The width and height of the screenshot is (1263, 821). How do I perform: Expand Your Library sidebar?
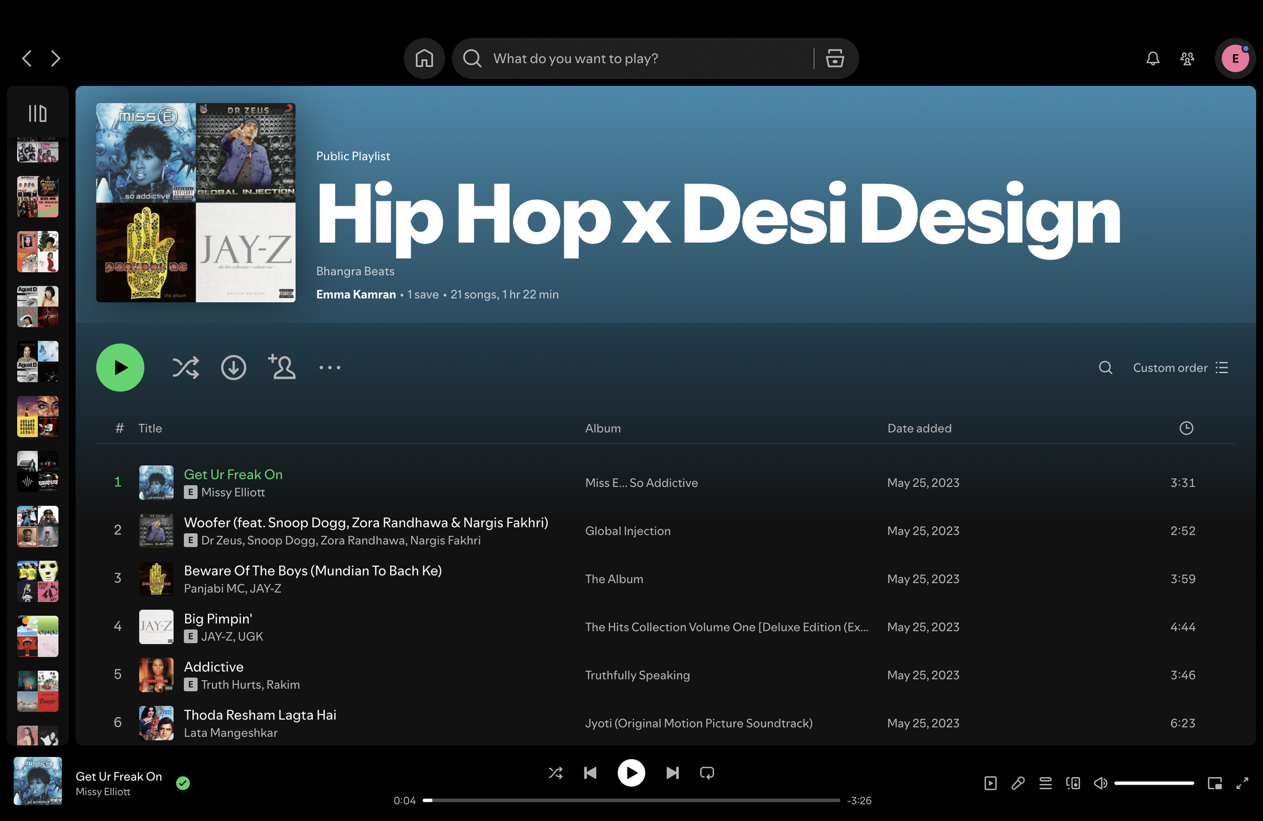coord(38,113)
